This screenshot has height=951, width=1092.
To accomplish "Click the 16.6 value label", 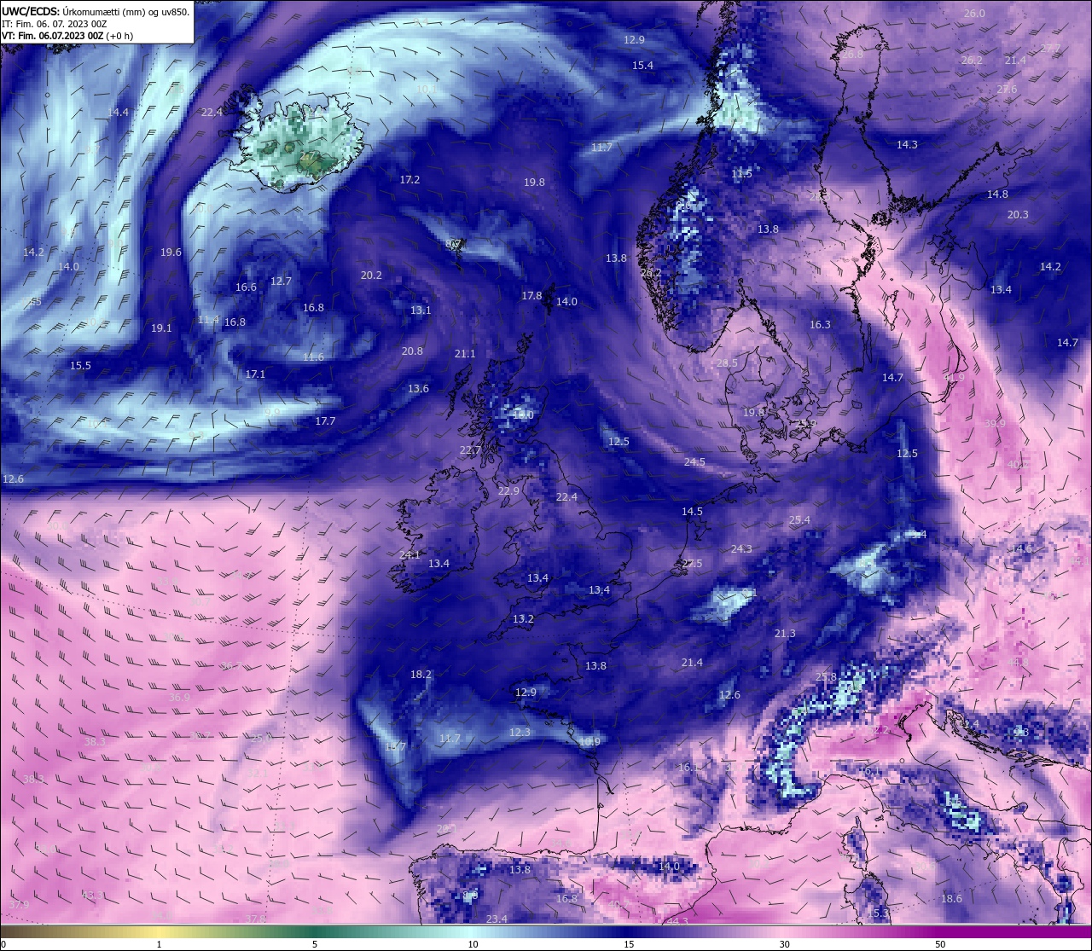I will (246, 287).
